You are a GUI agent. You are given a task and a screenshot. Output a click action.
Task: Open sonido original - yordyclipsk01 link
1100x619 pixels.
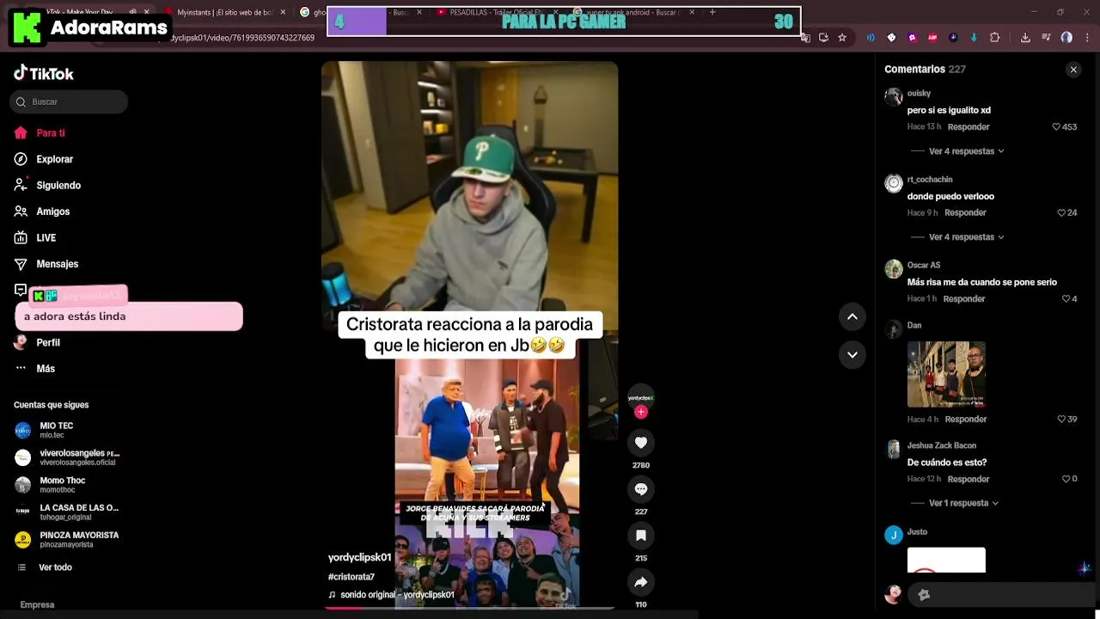point(391,595)
